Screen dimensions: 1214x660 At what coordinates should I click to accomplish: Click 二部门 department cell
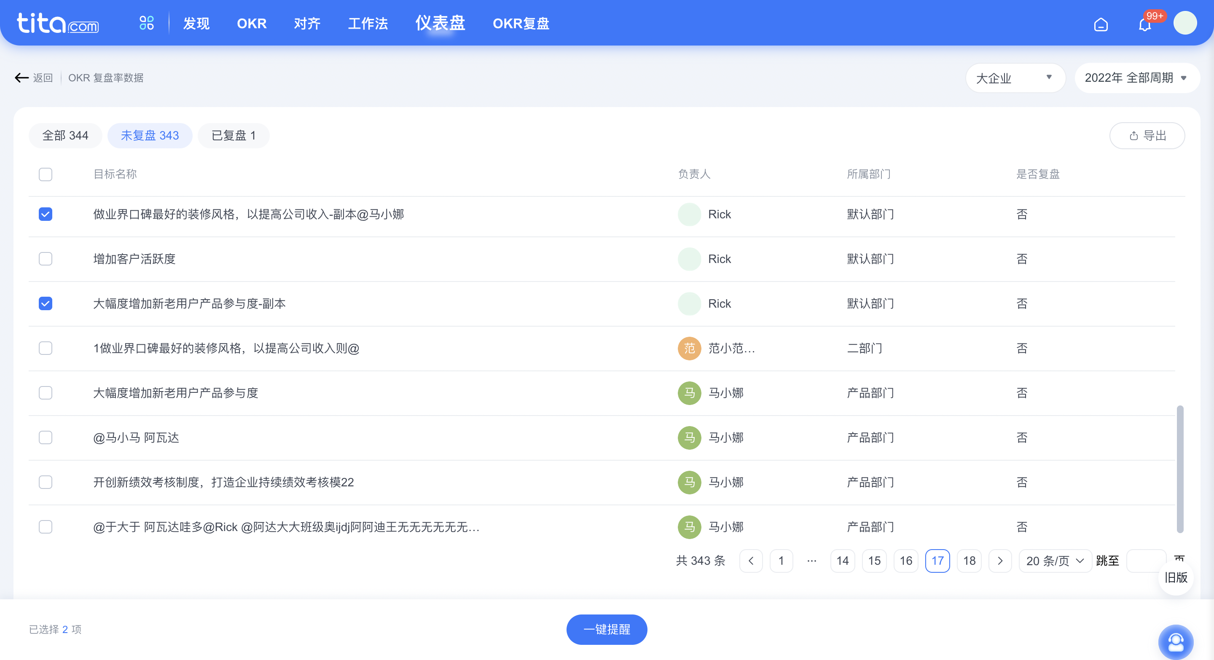864,348
